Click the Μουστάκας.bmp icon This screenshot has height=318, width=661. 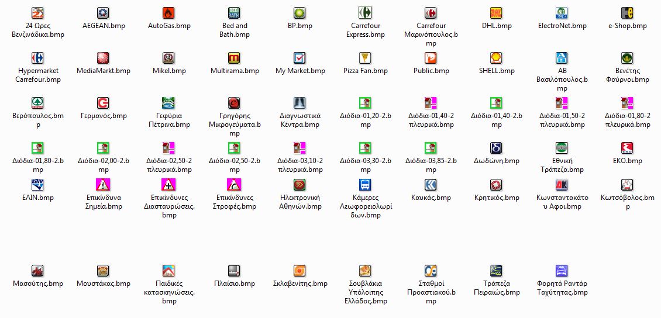[104, 271]
